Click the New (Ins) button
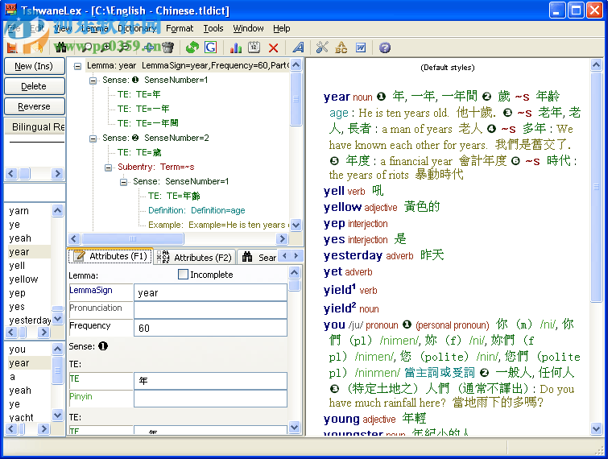616x459 pixels. [34, 66]
